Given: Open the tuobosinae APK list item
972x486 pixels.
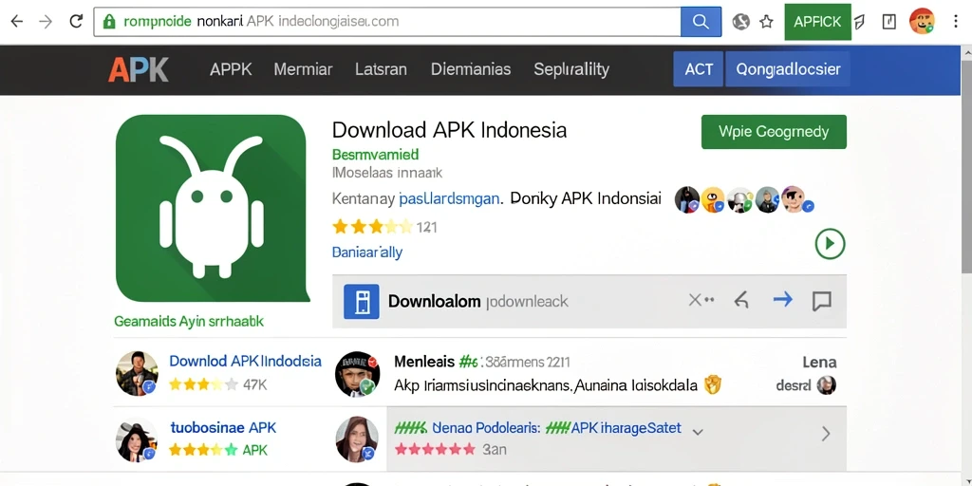Looking at the screenshot, I should coord(223,428).
